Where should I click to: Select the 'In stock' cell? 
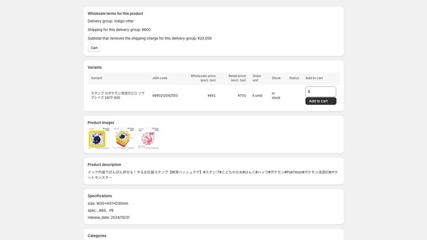point(276,95)
